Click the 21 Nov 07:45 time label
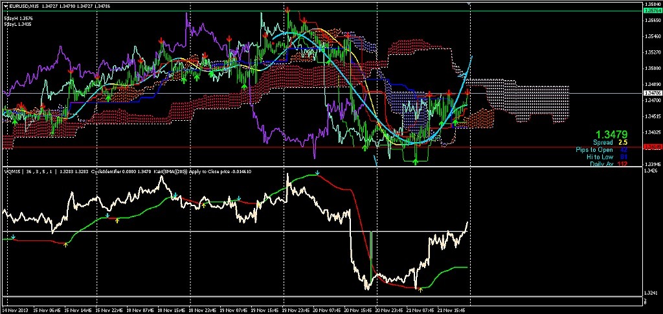The width and height of the screenshot is (663, 314). pos(421,310)
